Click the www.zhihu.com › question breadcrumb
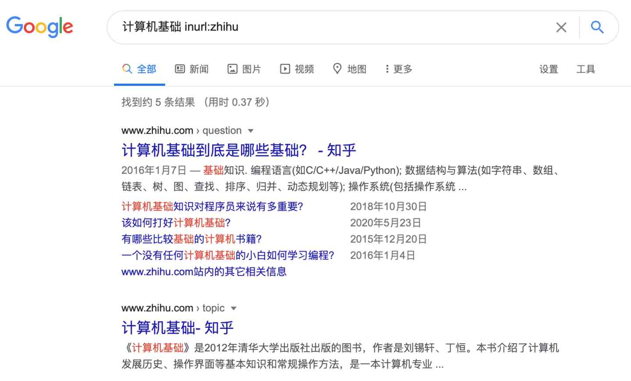Screen dimensions: 631x381 (x=181, y=131)
